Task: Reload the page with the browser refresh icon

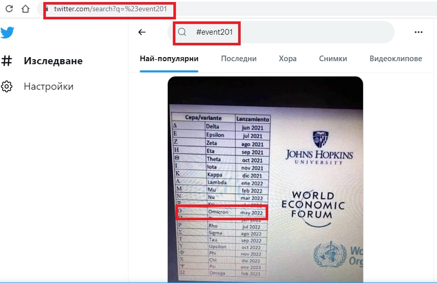Action: pyautogui.click(x=9, y=9)
